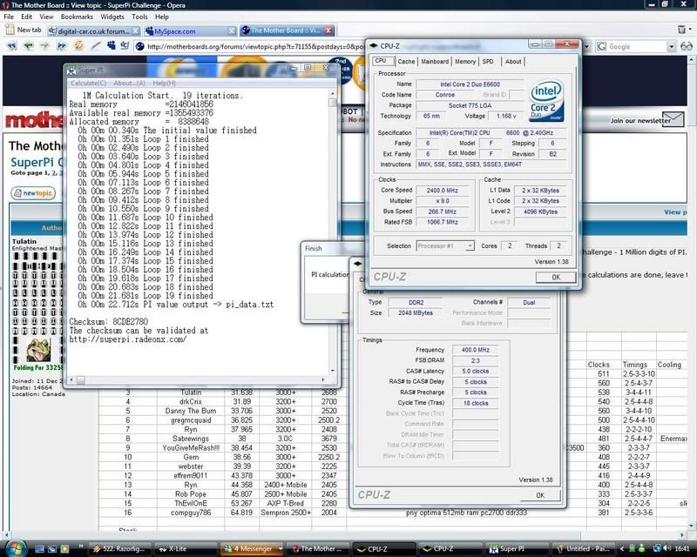The width and height of the screenshot is (697, 557).
Task: Open the Google search engine dropdown
Action: click(671, 46)
